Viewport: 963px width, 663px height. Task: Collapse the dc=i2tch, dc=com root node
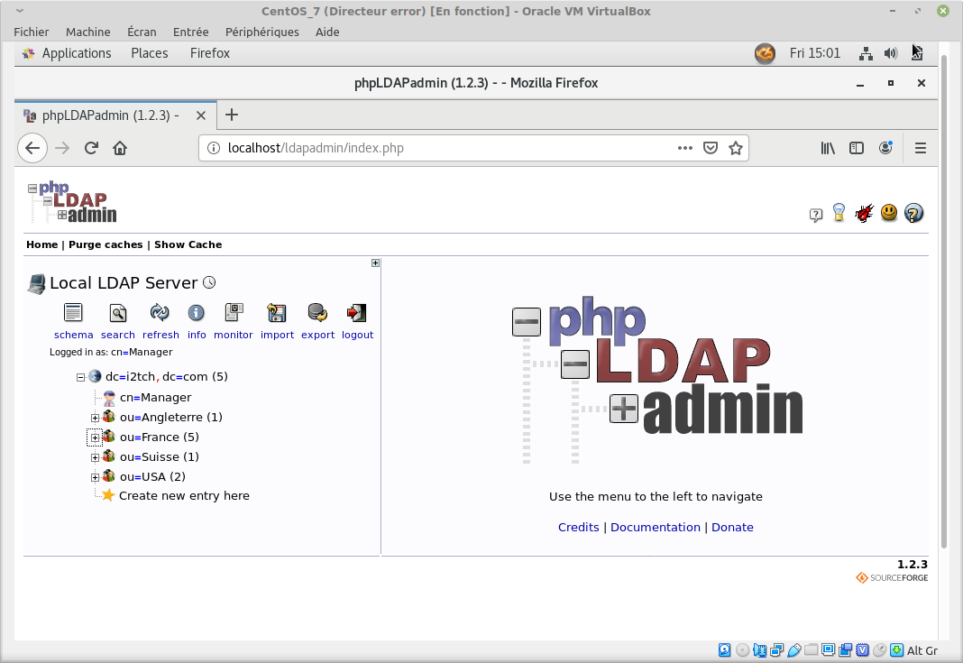pos(80,377)
